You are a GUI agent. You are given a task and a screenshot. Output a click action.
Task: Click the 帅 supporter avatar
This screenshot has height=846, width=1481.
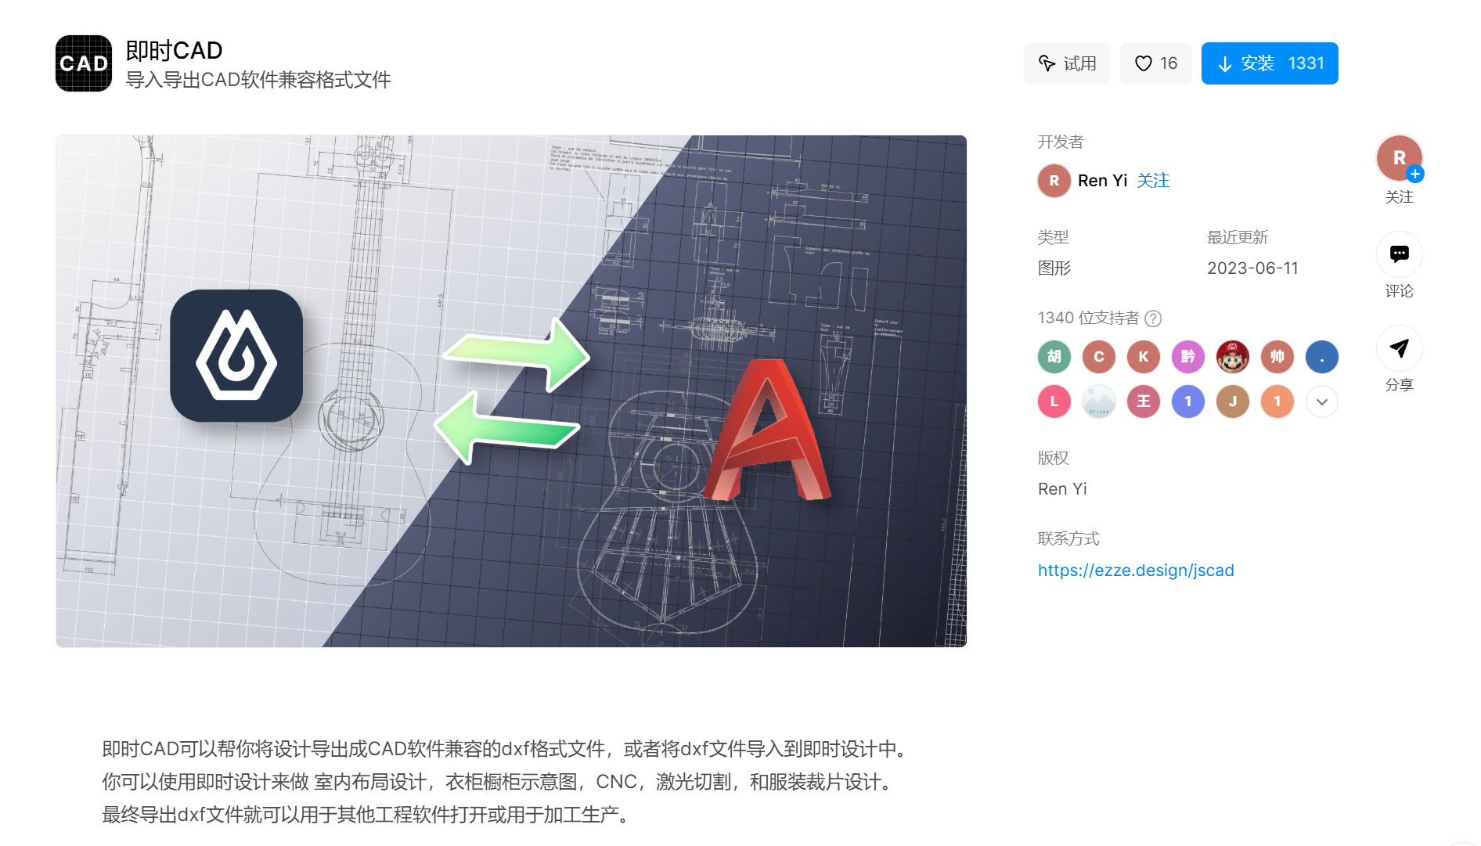[x=1277, y=357]
